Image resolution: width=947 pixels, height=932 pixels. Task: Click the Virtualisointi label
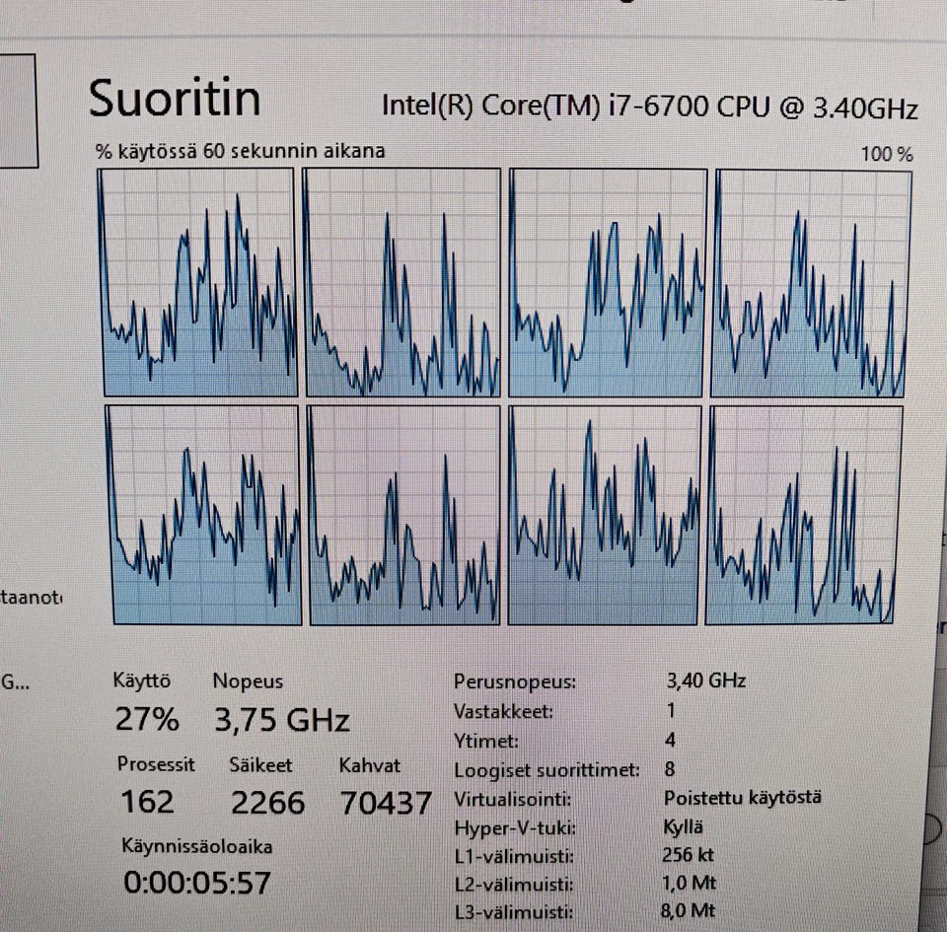pos(512,799)
